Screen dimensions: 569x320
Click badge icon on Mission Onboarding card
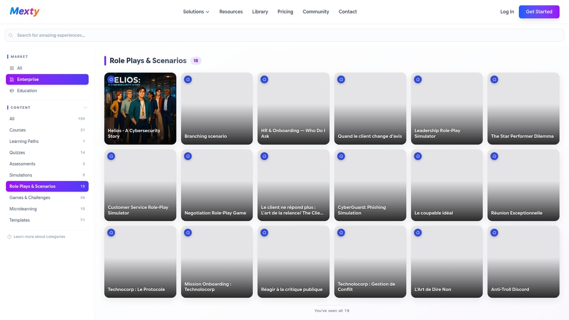188,232
